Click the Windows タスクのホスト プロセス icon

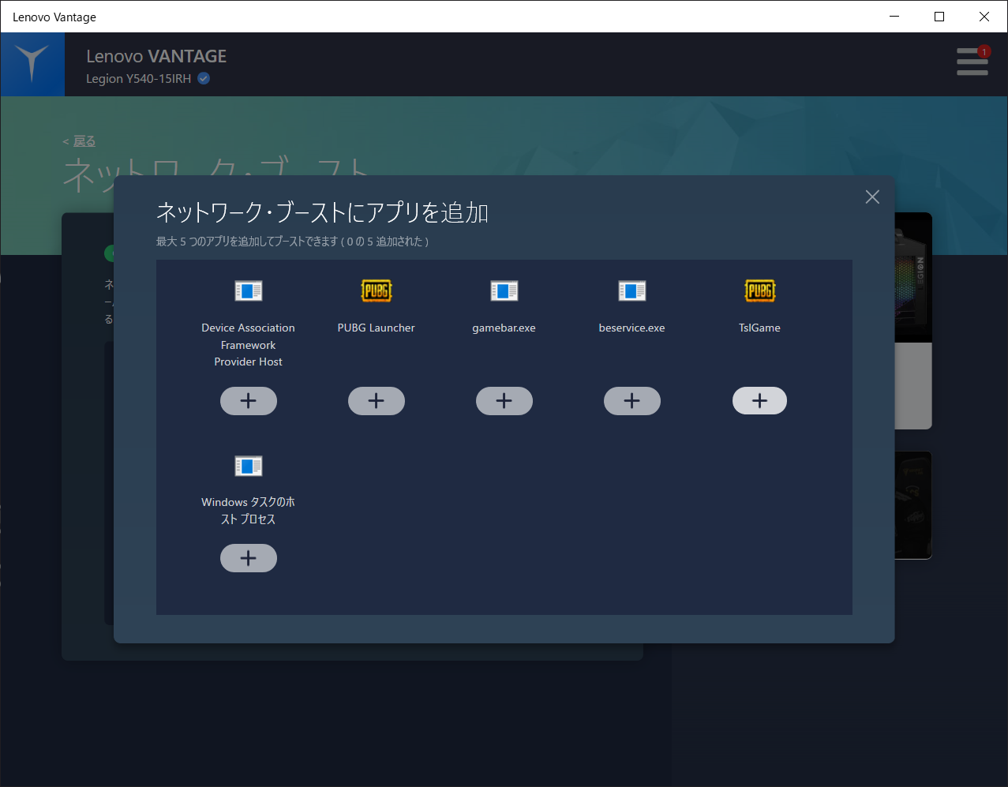[x=249, y=466]
